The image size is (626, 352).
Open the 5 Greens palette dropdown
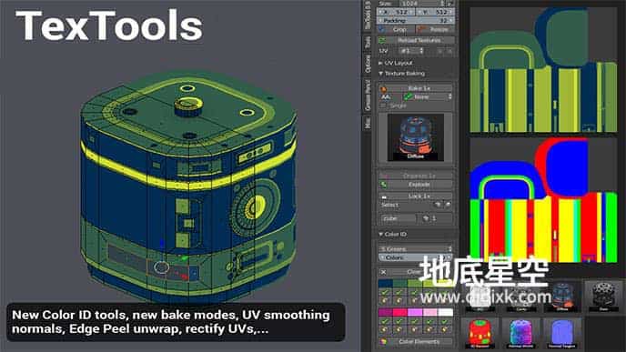click(415, 248)
